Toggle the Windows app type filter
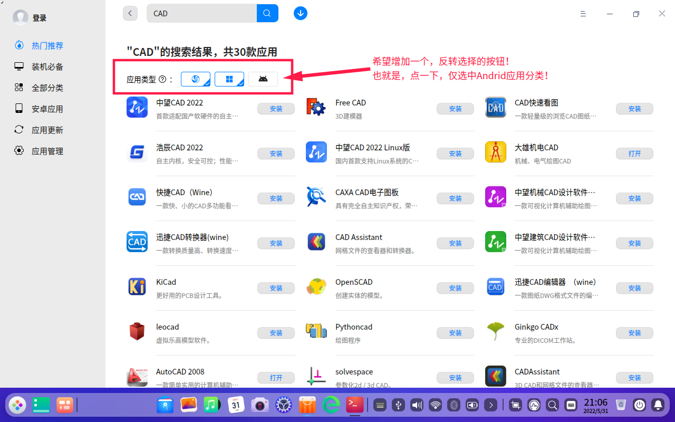The width and height of the screenshot is (675, 422). 229,79
